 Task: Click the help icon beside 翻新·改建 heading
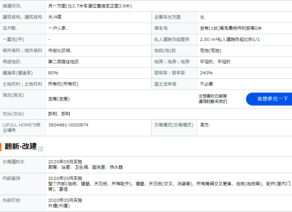41,149
